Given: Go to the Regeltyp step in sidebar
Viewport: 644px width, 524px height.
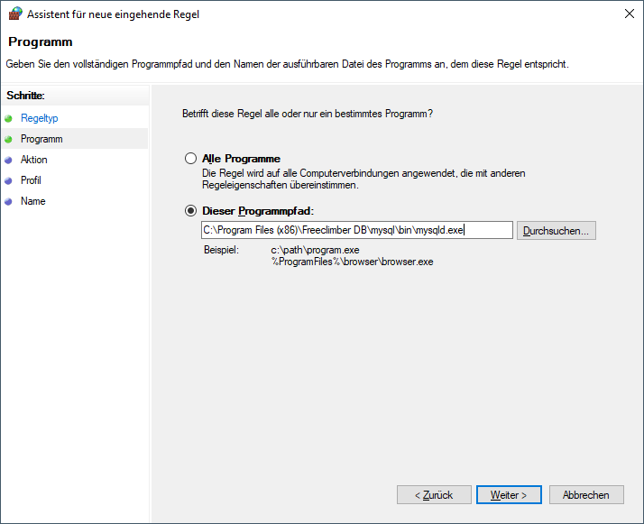Looking at the screenshot, I should [39, 118].
